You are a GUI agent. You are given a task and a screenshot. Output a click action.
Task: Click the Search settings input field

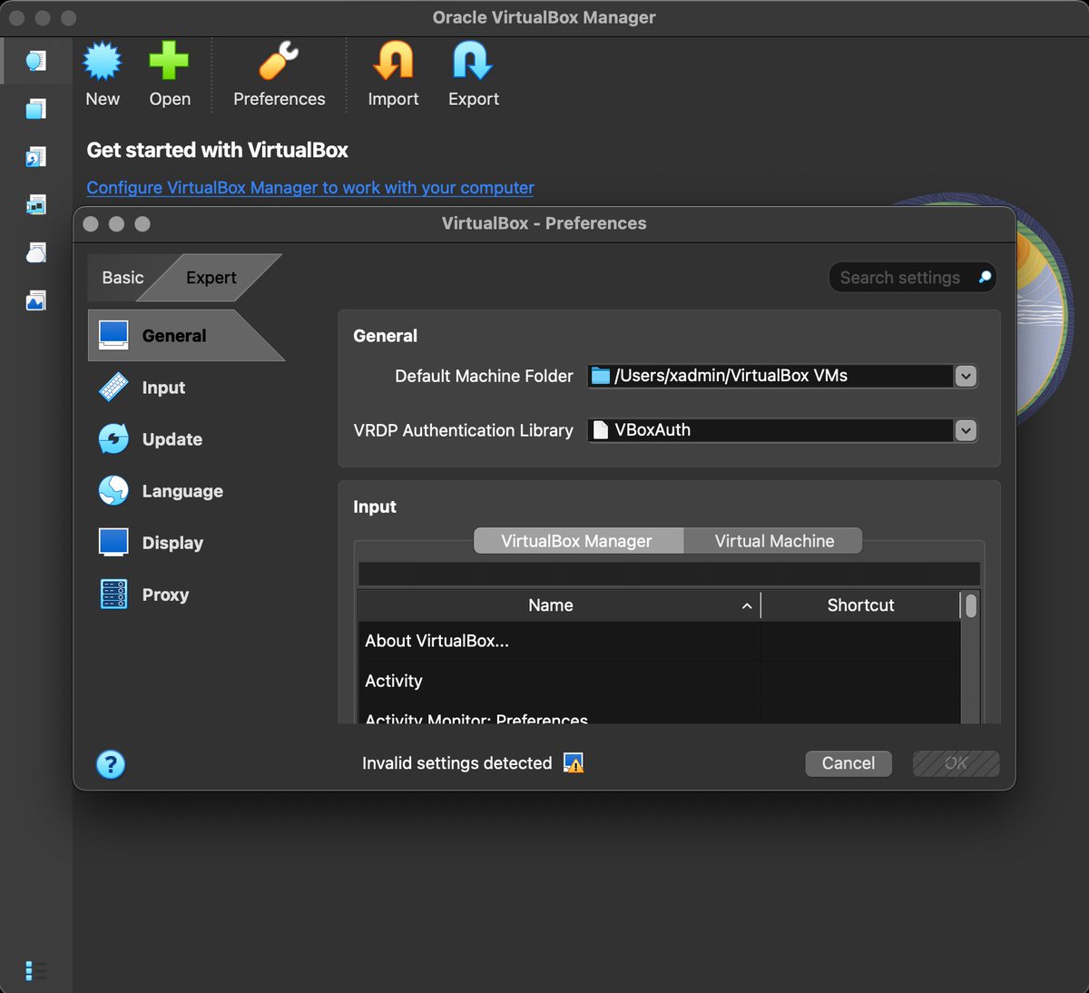pyautogui.click(x=912, y=278)
